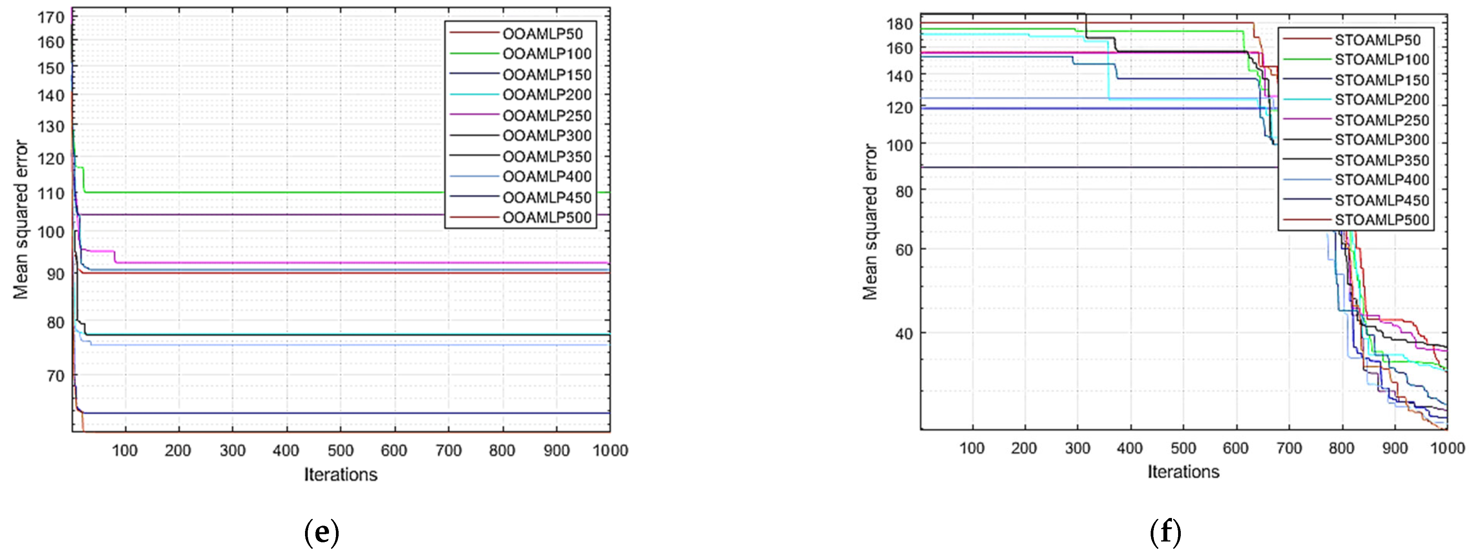Click the OOAMLP100 legend label
1470x555 pixels.
pyautogui.click(x=547, y=54)
